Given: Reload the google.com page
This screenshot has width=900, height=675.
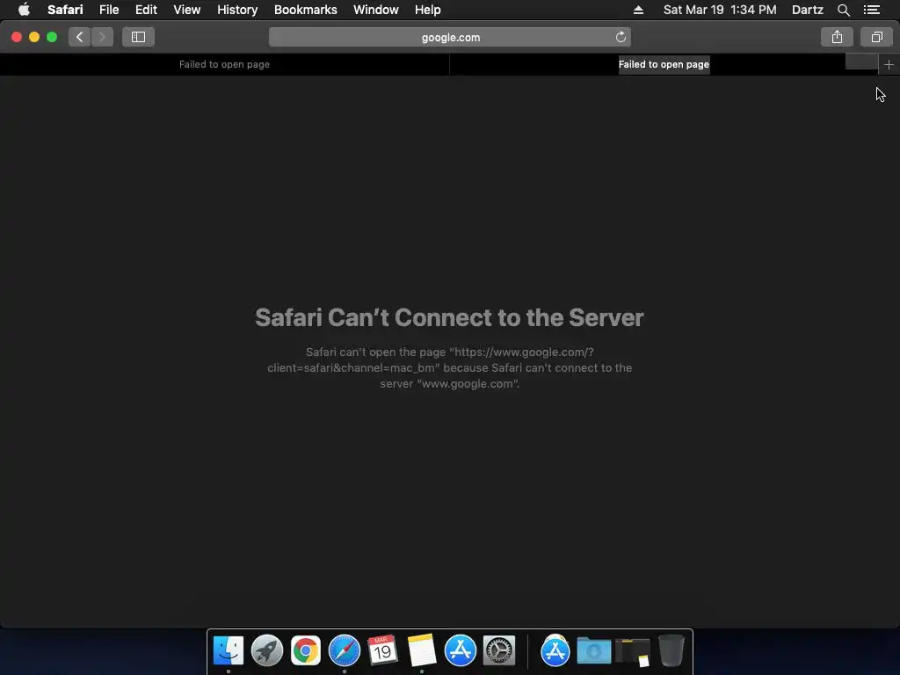Looking at the screenshot, I should (x=621, y=37).
